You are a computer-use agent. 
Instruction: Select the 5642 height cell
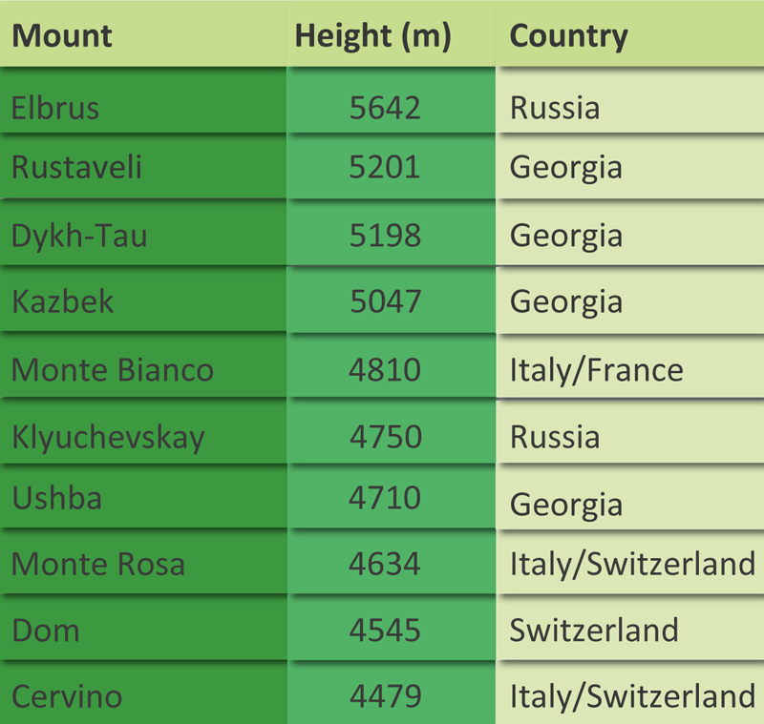point(385,107)
